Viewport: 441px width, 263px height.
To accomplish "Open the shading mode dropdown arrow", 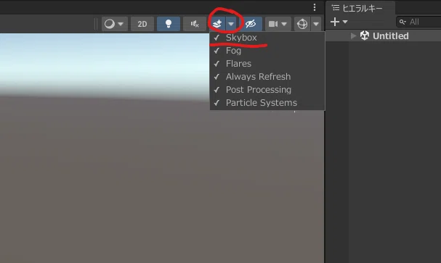I will [x=121, y=24].
